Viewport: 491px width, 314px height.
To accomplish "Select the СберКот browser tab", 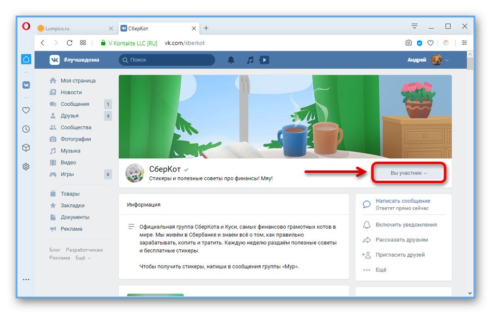I will click(159, 28).
